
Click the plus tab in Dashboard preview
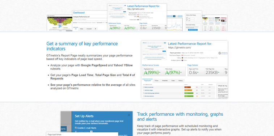(95, 29)
